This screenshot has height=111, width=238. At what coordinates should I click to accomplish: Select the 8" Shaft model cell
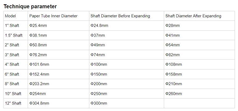click(x=12, y=84)
